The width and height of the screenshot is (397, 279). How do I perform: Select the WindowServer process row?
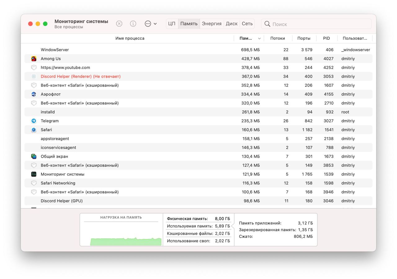198,50
